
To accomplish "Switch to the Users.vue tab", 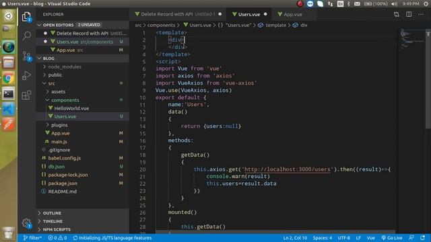I will (249, 14).
